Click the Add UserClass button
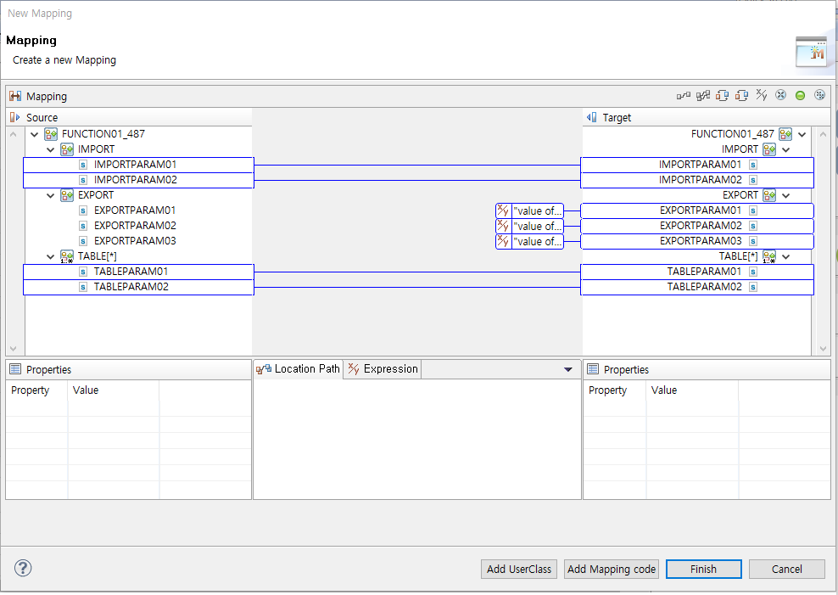This screenshot has width=838, height=595. click(518, 569)
